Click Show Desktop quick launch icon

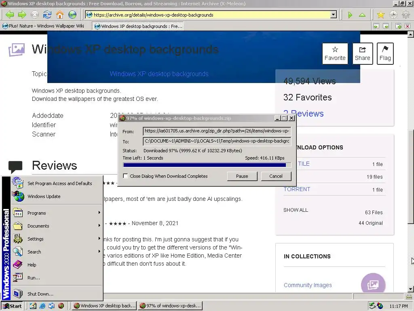pyautogui.click(x=33, y=306)
